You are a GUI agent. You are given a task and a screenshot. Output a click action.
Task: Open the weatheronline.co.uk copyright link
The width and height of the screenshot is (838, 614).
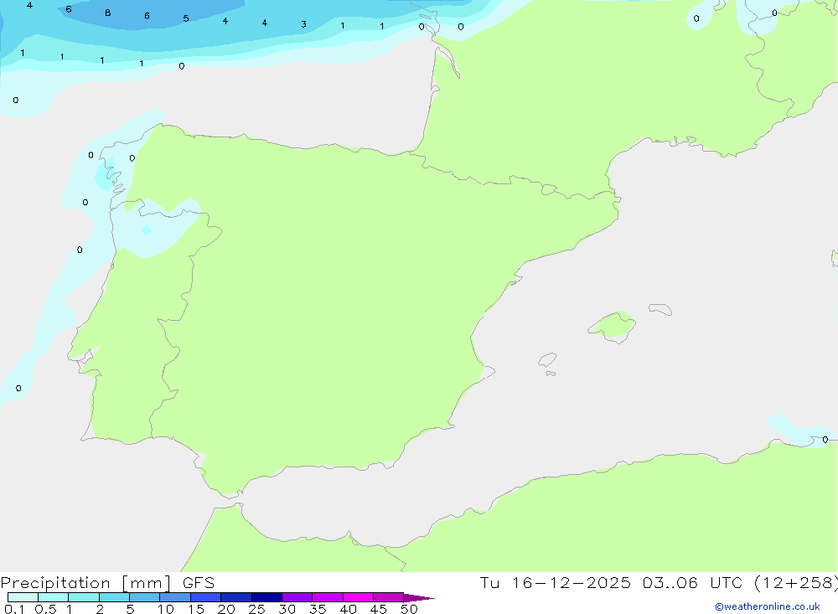click(768, 606)
